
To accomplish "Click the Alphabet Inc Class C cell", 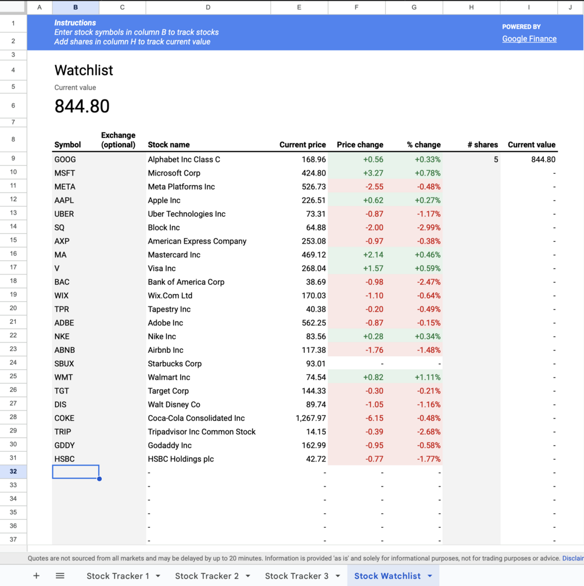I will click(208, 159).
